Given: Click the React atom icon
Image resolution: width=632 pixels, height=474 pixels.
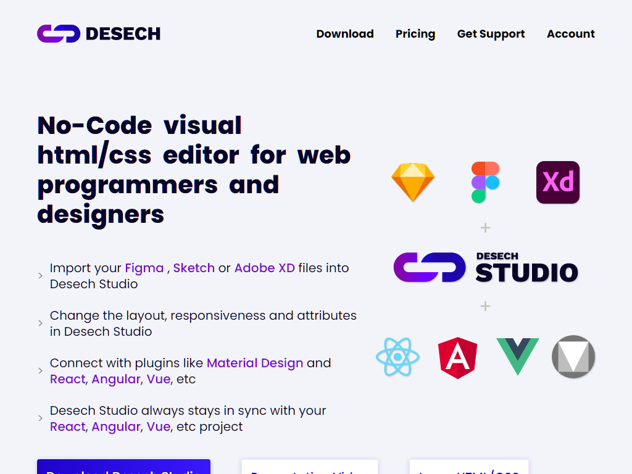Looking at the screenshot, I should (x=397, y=357).
